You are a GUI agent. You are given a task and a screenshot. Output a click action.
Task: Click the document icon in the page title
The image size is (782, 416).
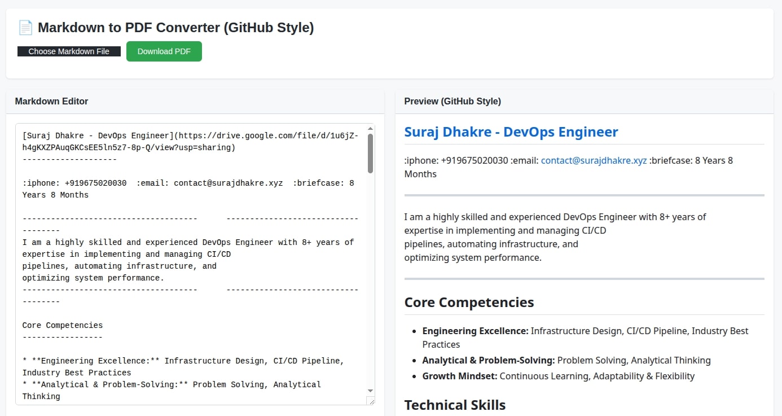pos(25,28)
